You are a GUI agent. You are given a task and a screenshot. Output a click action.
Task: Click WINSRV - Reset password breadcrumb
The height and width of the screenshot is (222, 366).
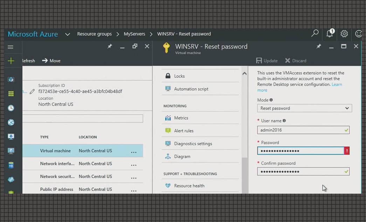pyautogui.click(x=184, y=34)
